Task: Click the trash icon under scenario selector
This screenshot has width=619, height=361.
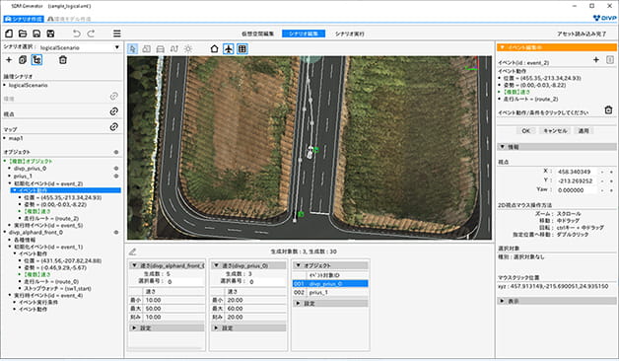Action: click(63, 60)
